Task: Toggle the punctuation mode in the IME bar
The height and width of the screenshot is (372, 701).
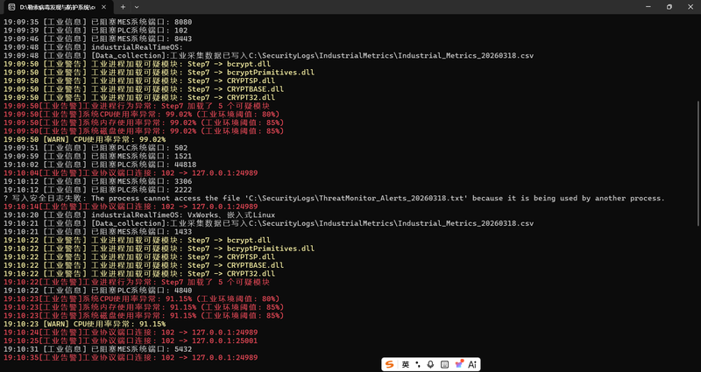Action: click(418, 364)
